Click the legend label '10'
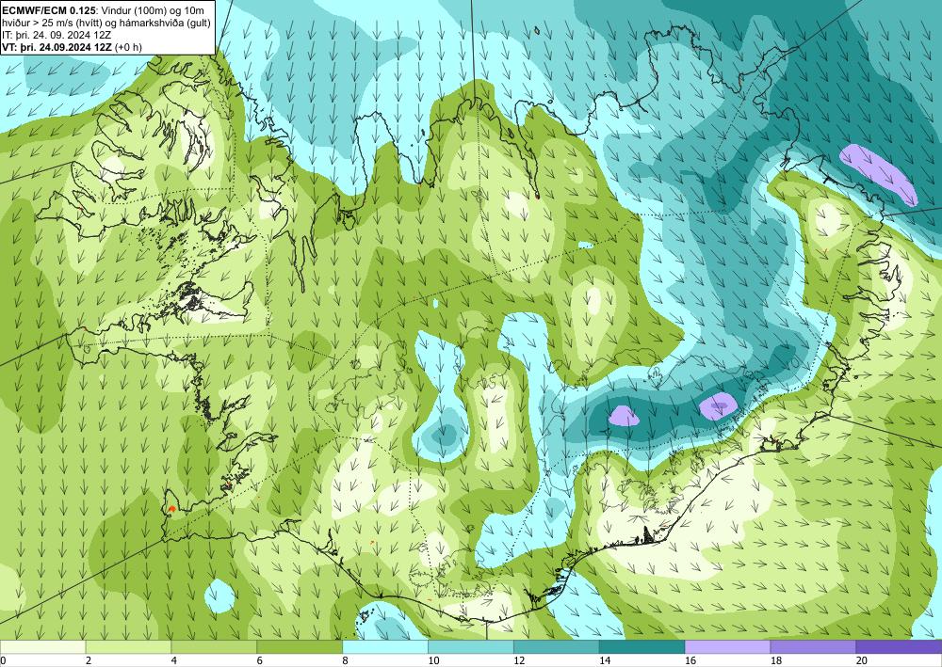 click(x=433, y=660)
